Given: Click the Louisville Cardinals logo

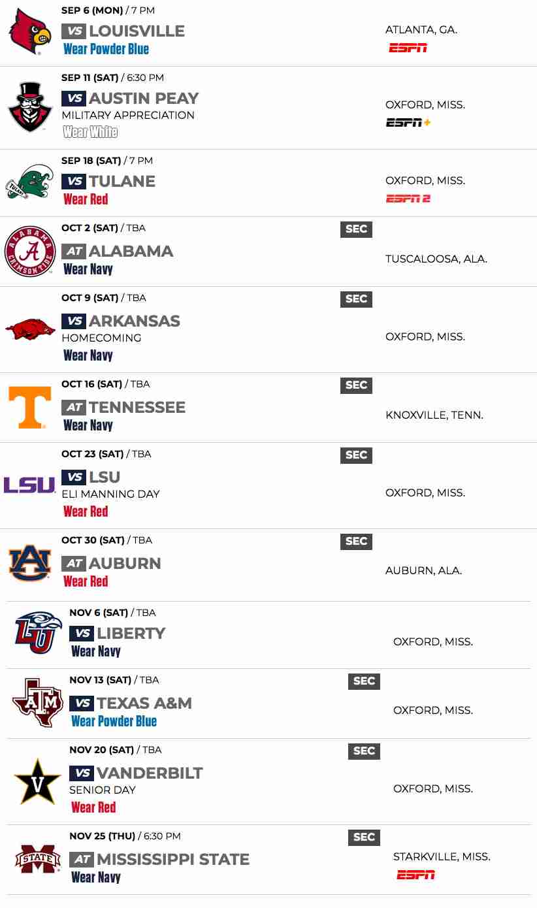Looking at the screenshot, I should (30, 31).
